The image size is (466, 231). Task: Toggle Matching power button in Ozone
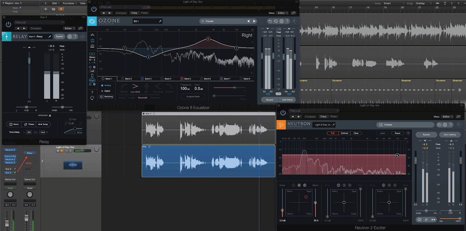pyautogui.click(x=101, y=97)
